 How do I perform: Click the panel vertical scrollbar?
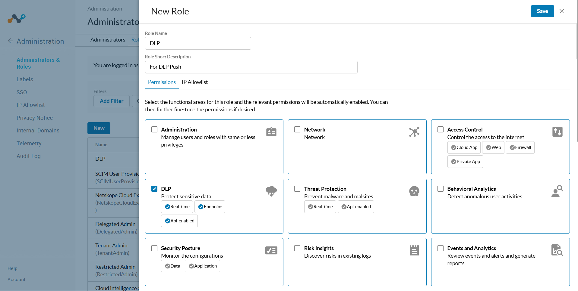tap(576, 41)
